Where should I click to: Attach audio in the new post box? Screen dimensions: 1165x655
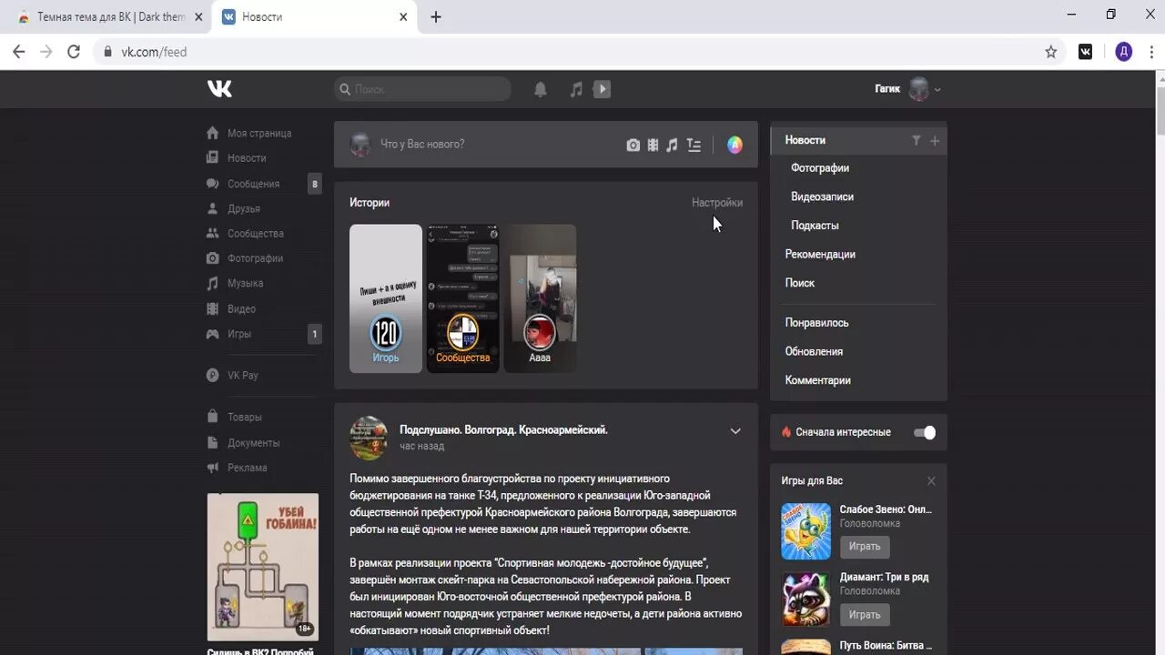pyautogui.click(x=672, y=145)
